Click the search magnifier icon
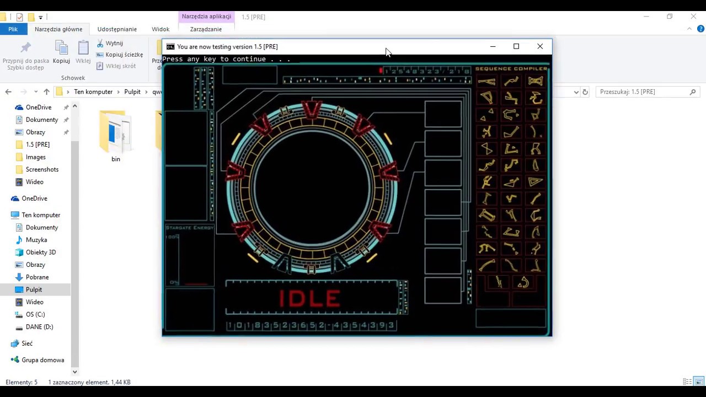Viewport: 706px width, 397px height. click(x=693, y=92)
